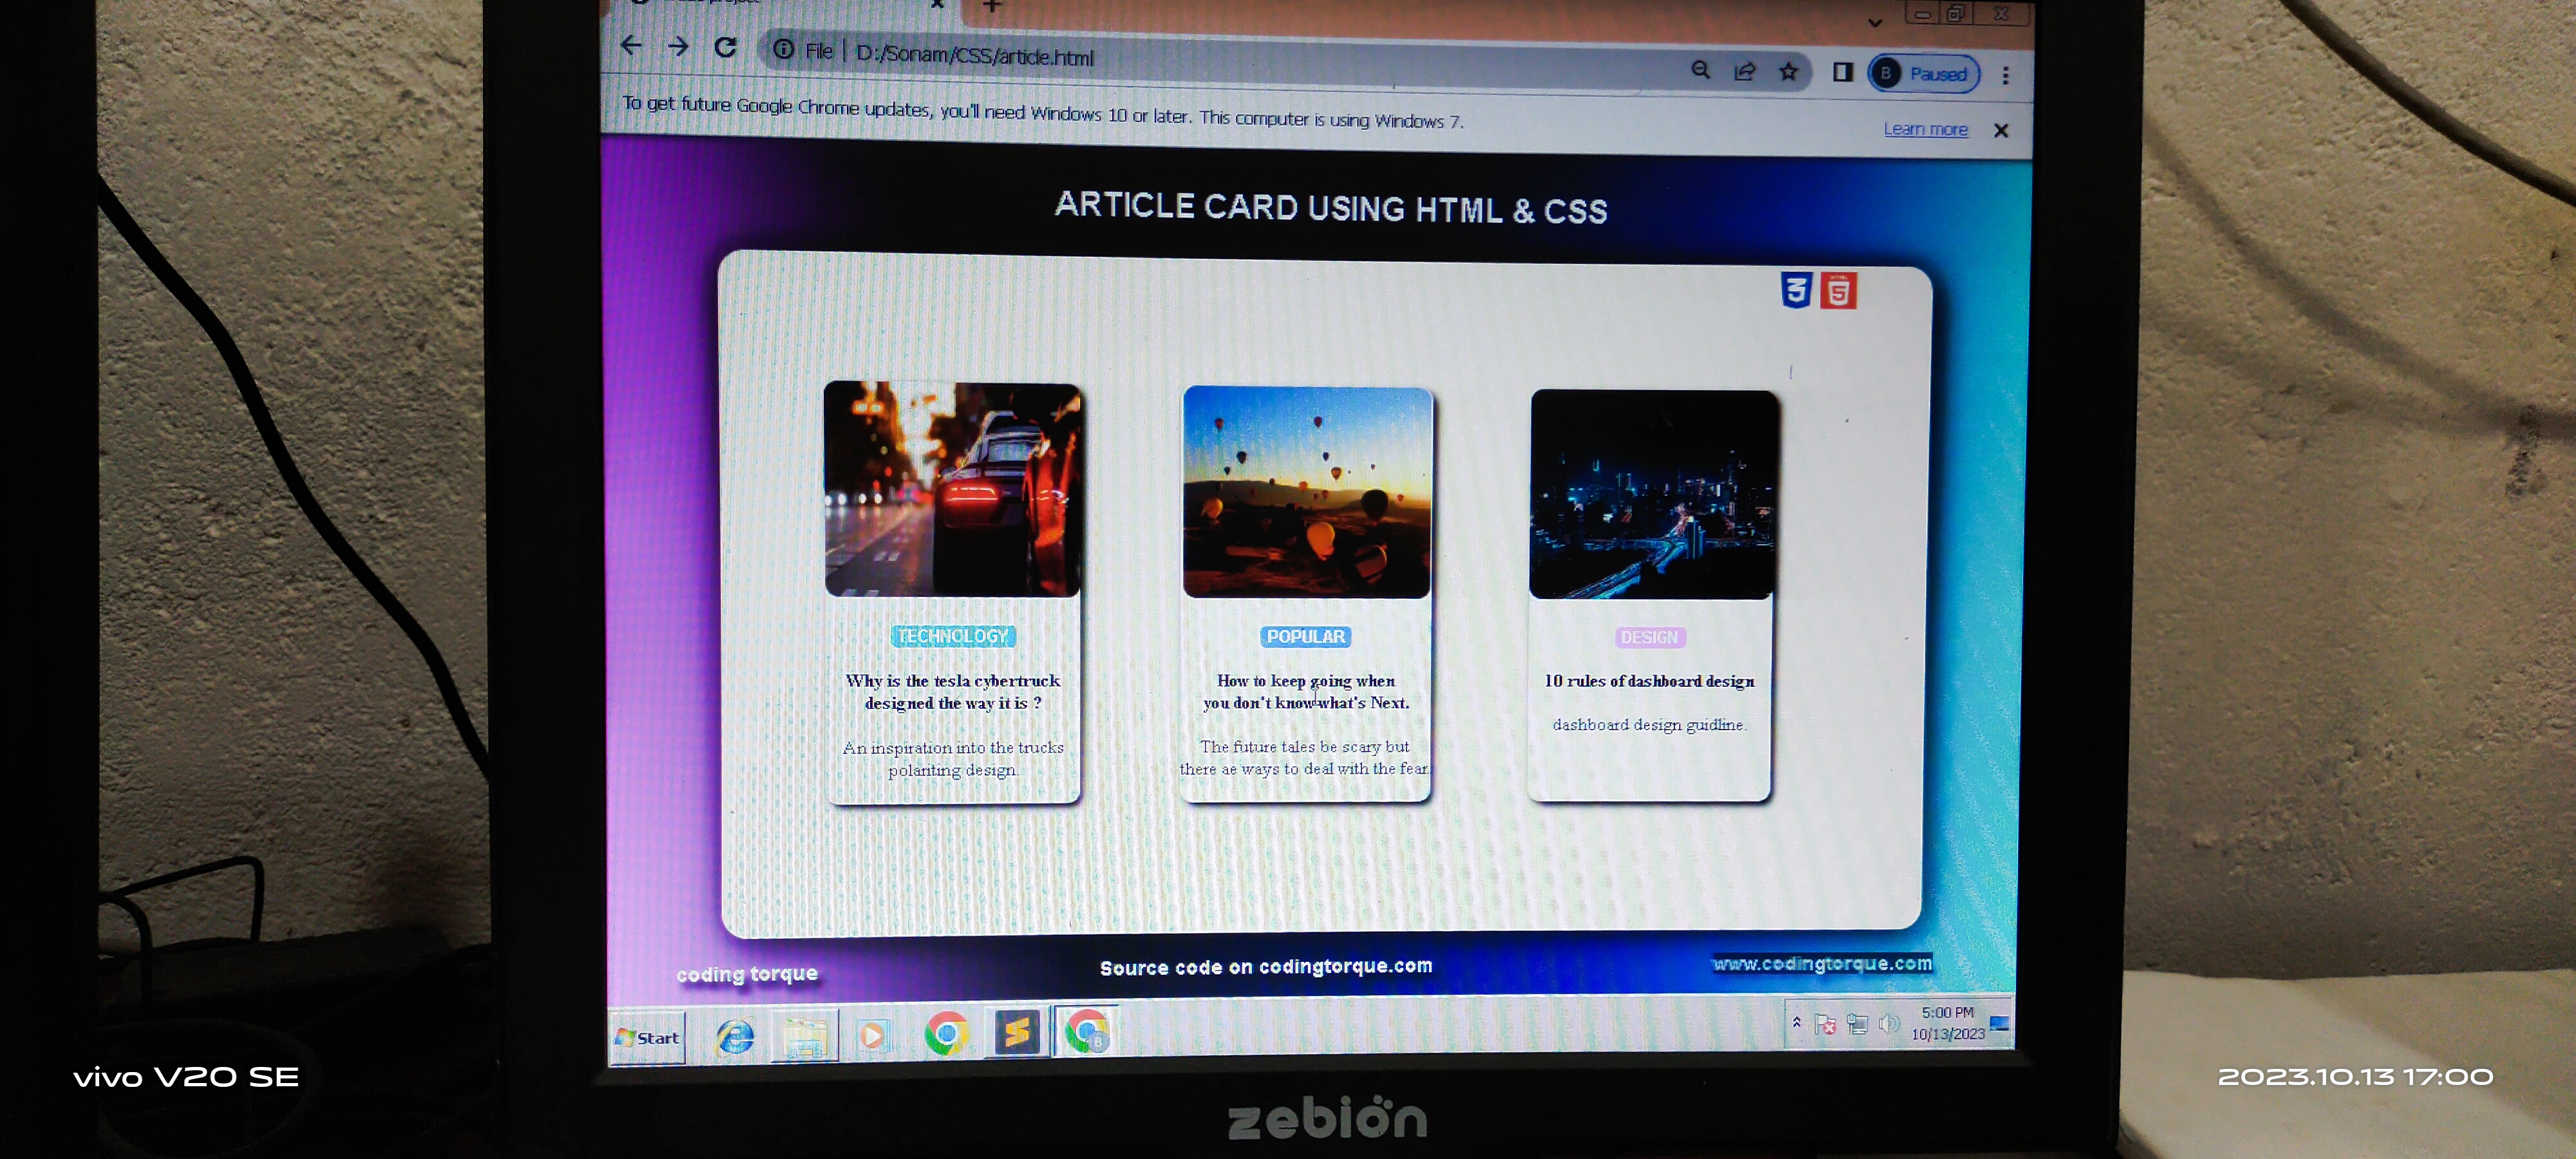Viewport: 2576px width, 1159px height.
Task: Dismiss the Chrome update notification bar
Action: [x=2000, y=131]
